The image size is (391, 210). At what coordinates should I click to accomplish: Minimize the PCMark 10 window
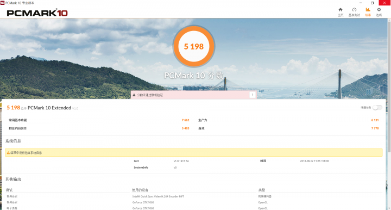tap(361, 3)
